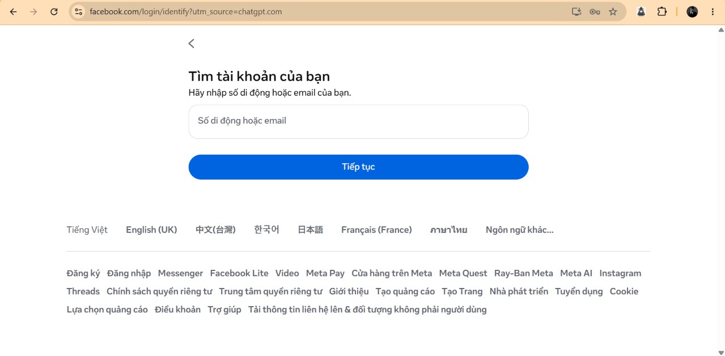Open 'Trung tâm quyền riêng tư' link
Image resolution: width=725 pixels, height=356 pixels.
click(x=270, y=291)
